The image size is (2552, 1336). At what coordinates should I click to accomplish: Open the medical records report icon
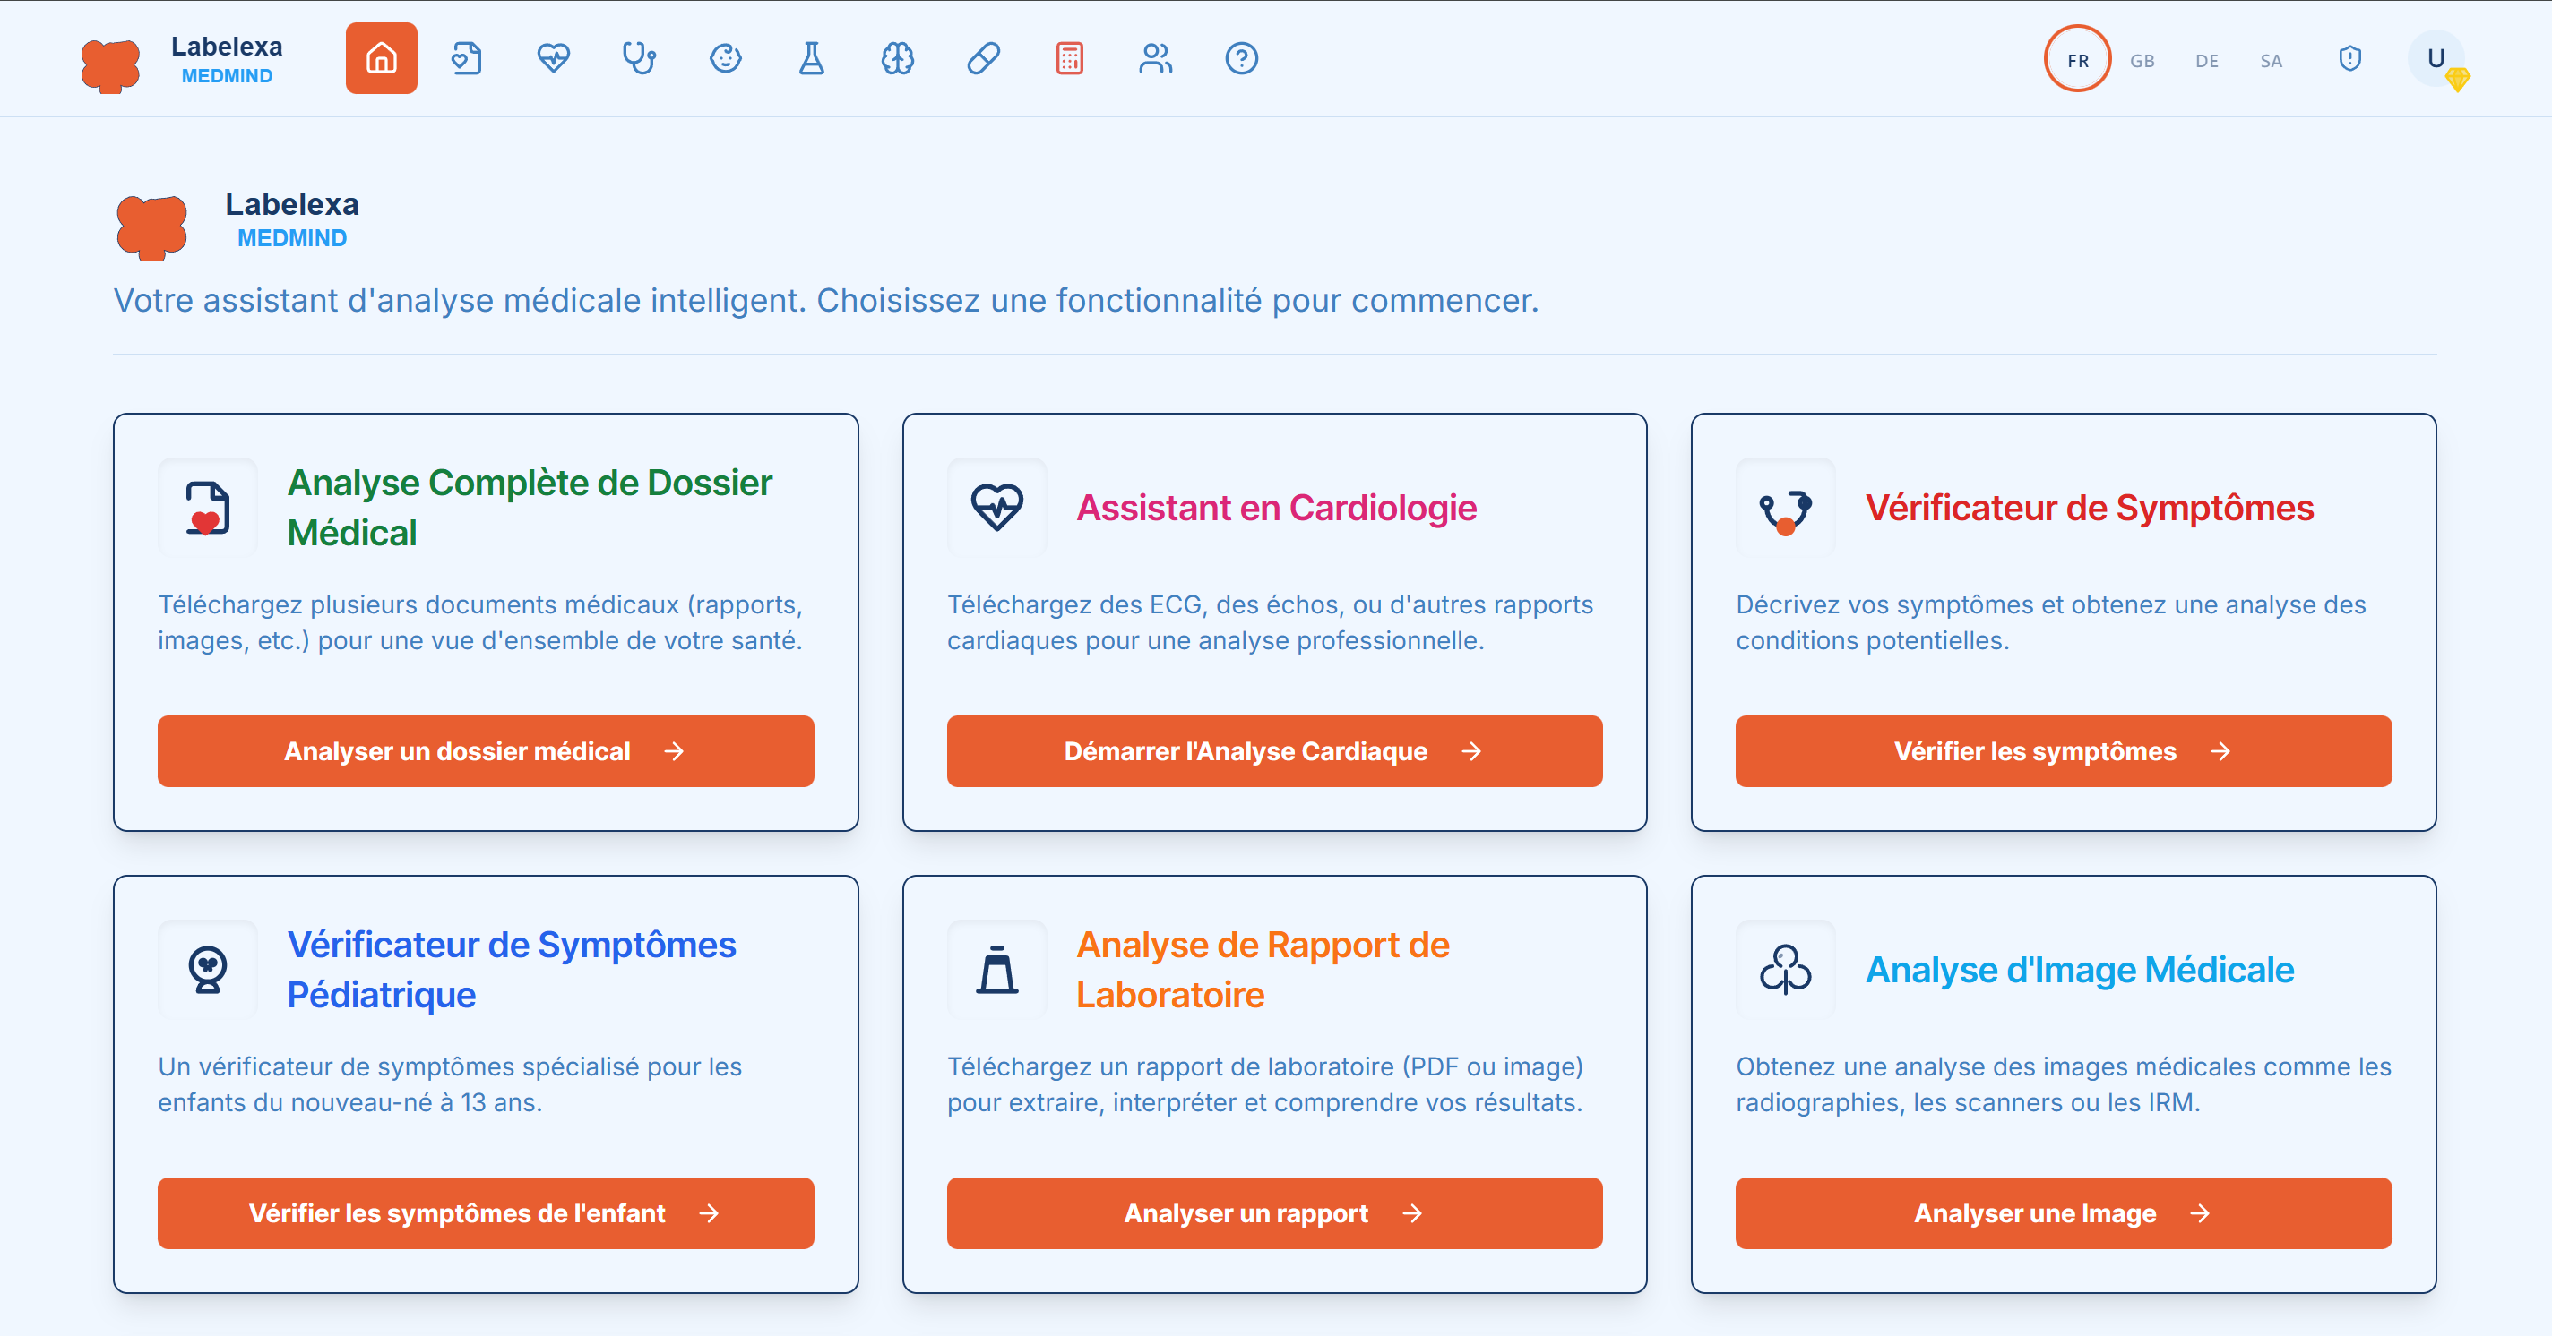click(x=467, y=58)
